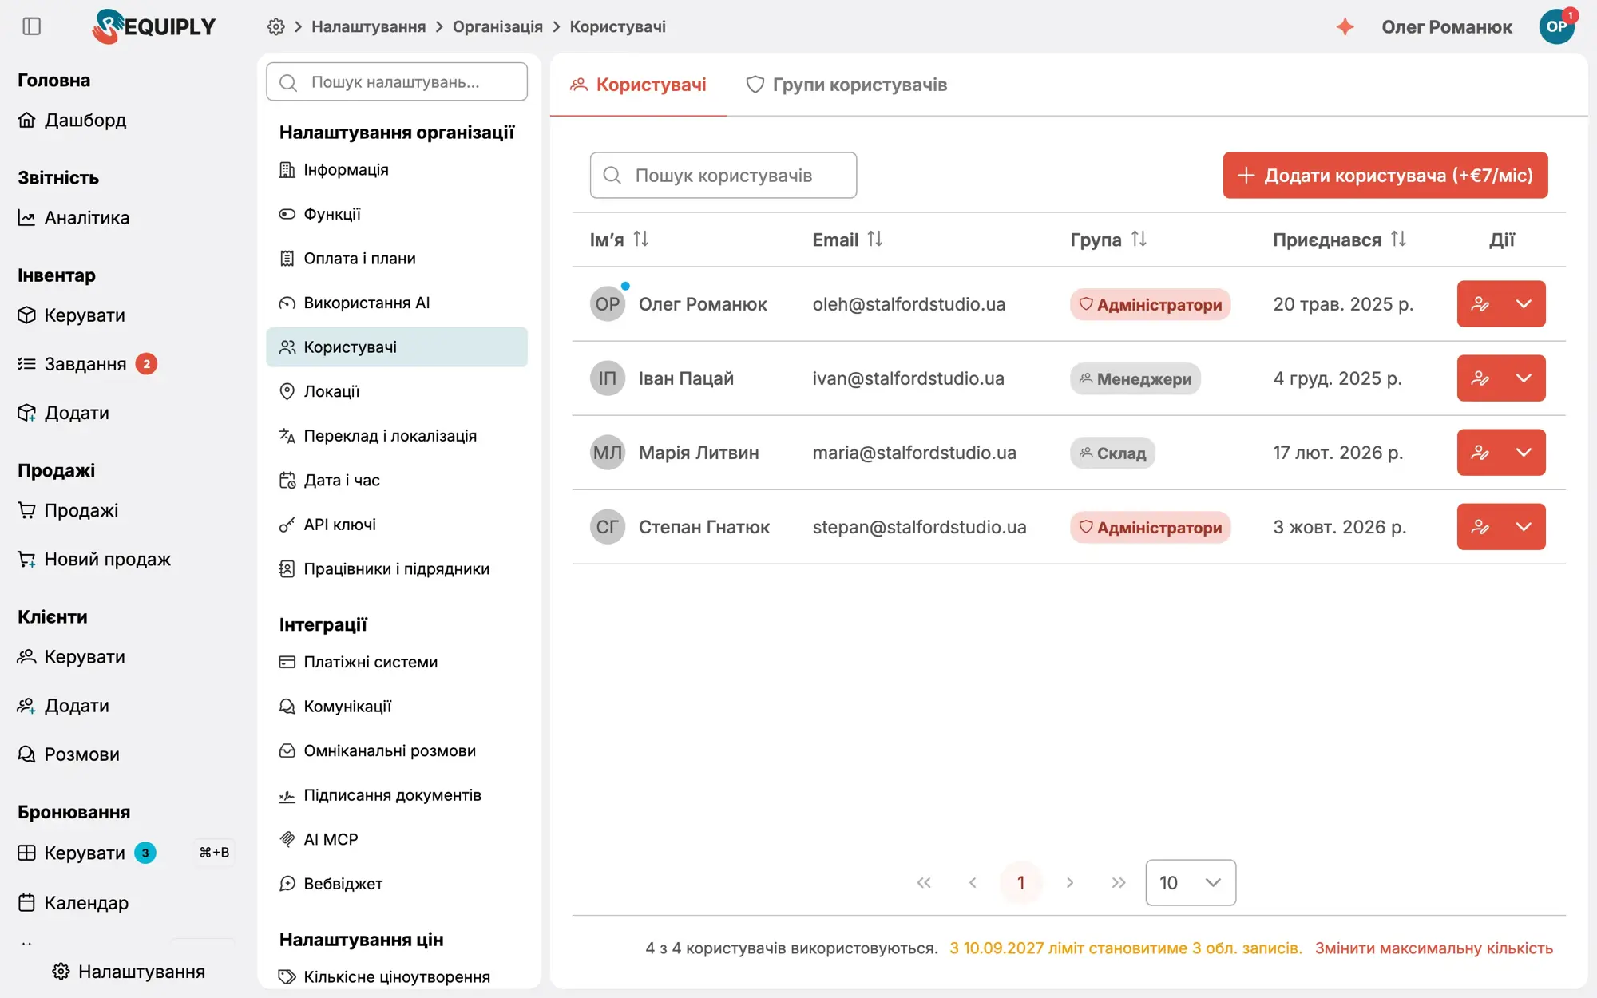Click the edit user icon for Олег Романюк
This screenshot has height=998, width=1597.
tap(1480, 304)
